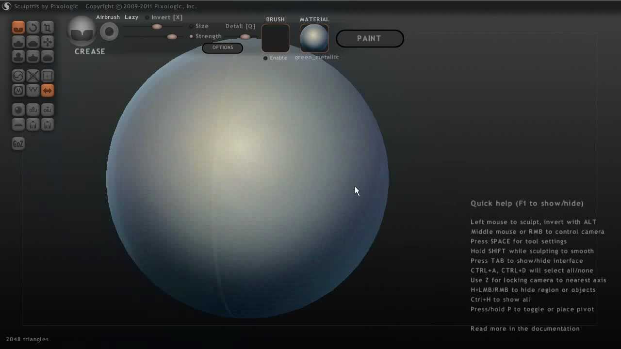Image resolution: width=621 pixels, height=349 pixels.
Task: Click the Subdivide All grid icon
Action: 48,76
